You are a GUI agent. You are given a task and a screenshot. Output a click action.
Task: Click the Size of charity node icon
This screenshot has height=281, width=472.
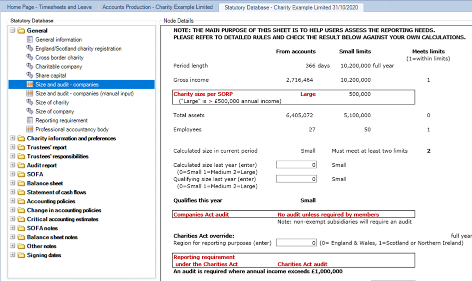point(29,102)
